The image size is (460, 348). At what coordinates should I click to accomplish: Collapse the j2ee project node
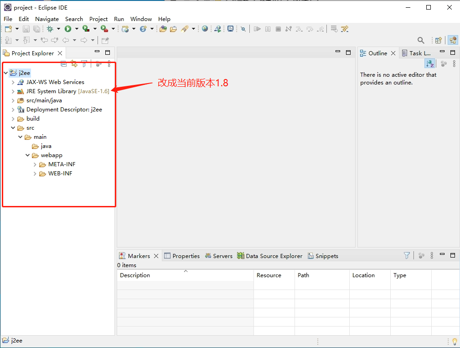click(5, 73)
